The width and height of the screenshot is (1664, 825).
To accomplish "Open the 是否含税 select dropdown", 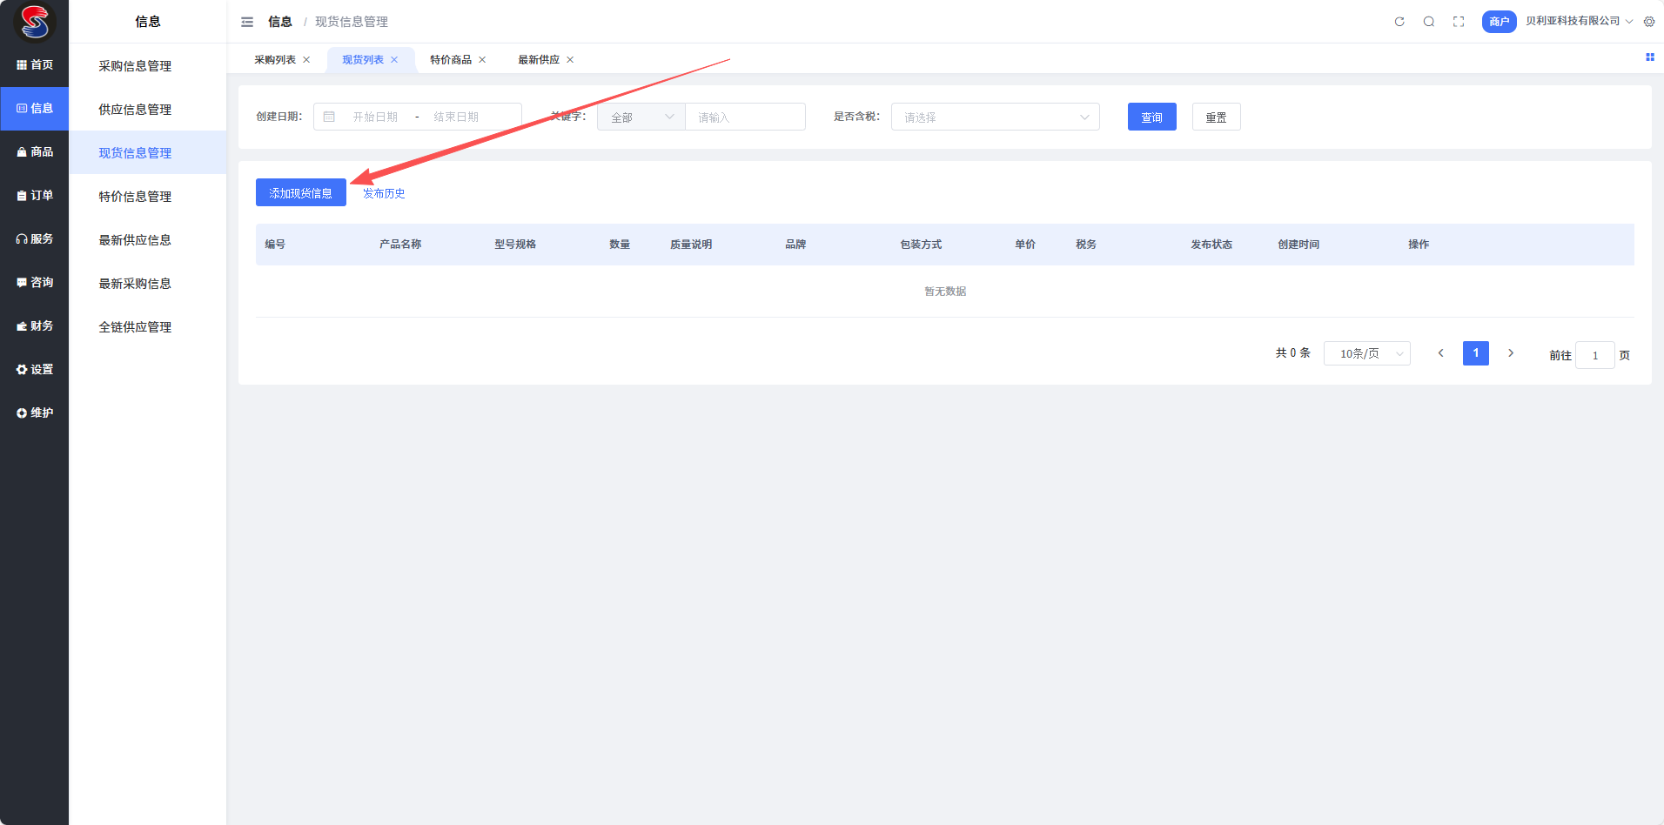I will click(995, 117).
